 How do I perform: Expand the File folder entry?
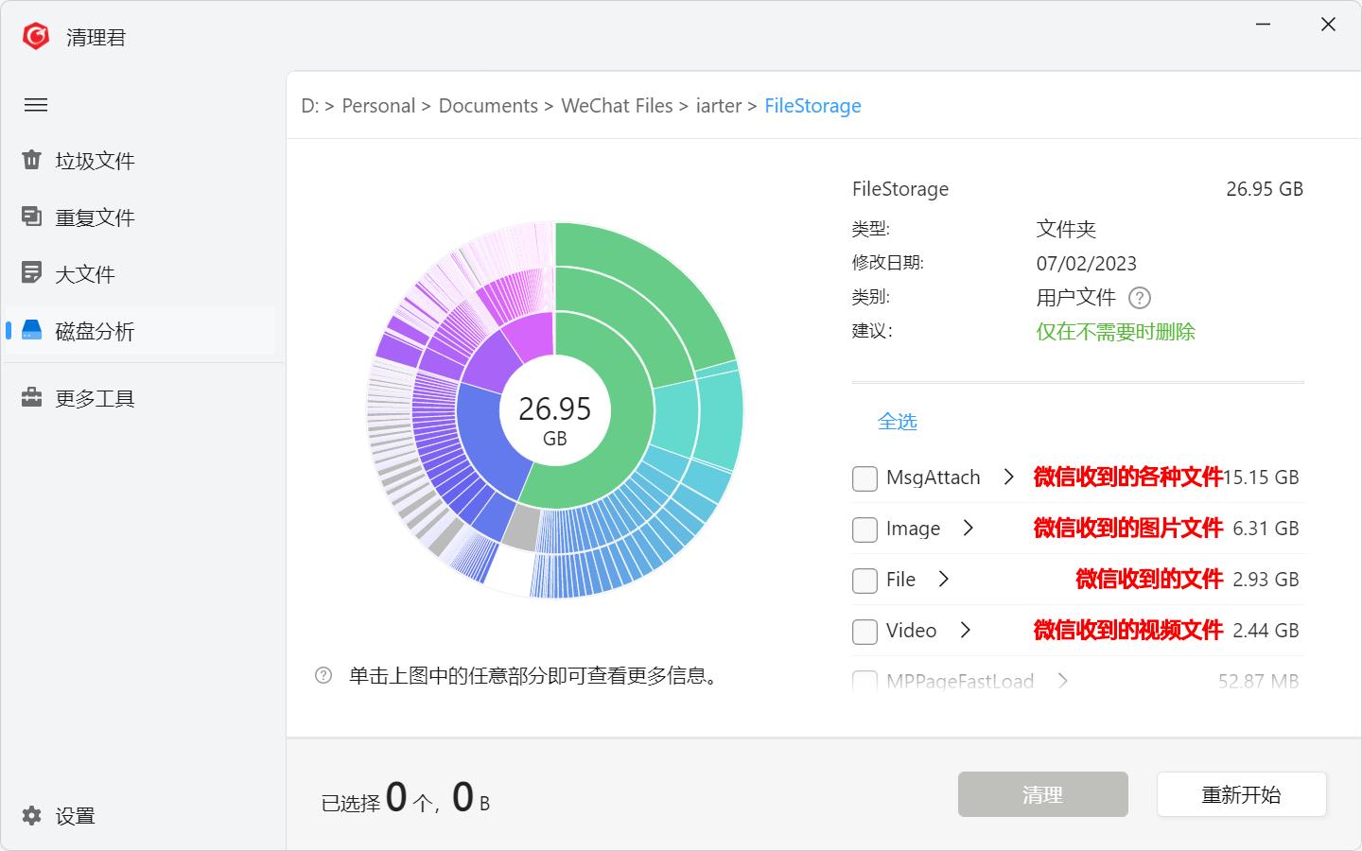click(x=944, y=580)
